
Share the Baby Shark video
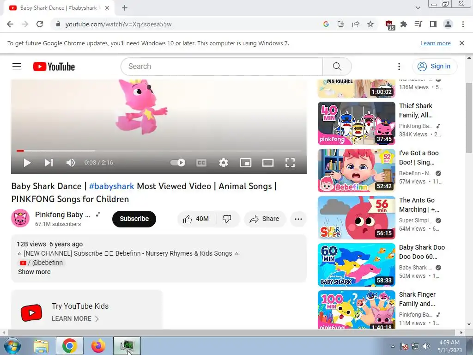tap(265, 219)
